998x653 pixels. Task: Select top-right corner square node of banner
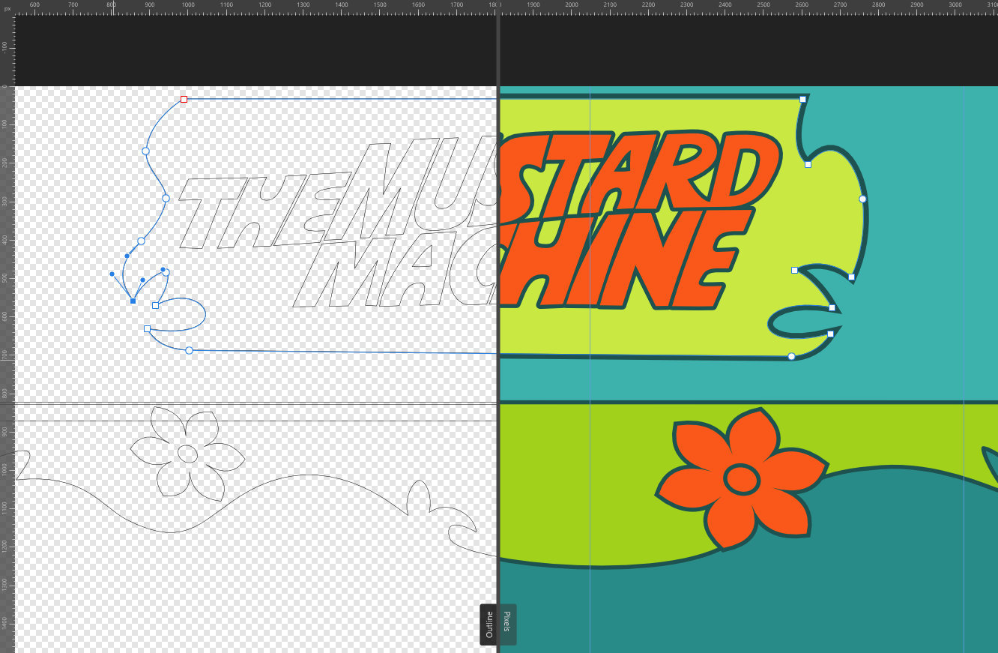pos(802,99)
